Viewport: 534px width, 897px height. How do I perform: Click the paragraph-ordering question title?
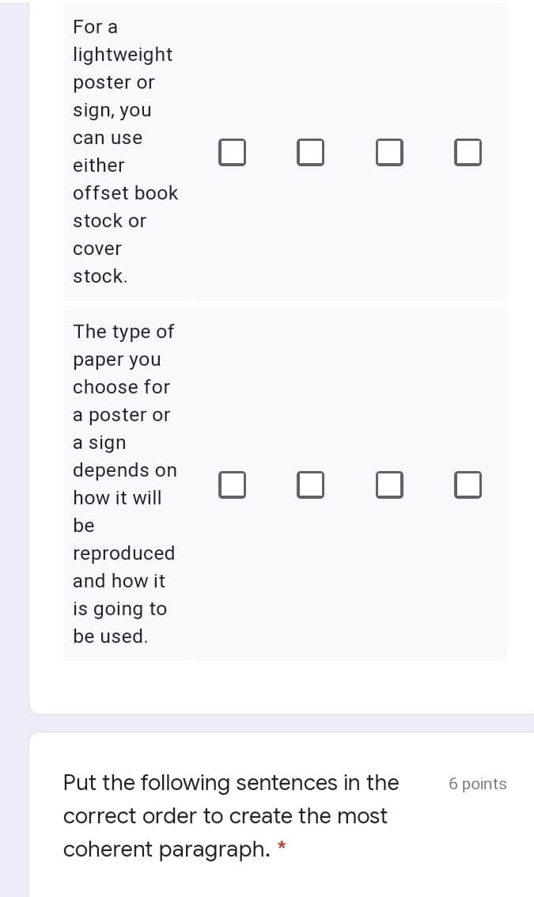[x=230, y=815]
